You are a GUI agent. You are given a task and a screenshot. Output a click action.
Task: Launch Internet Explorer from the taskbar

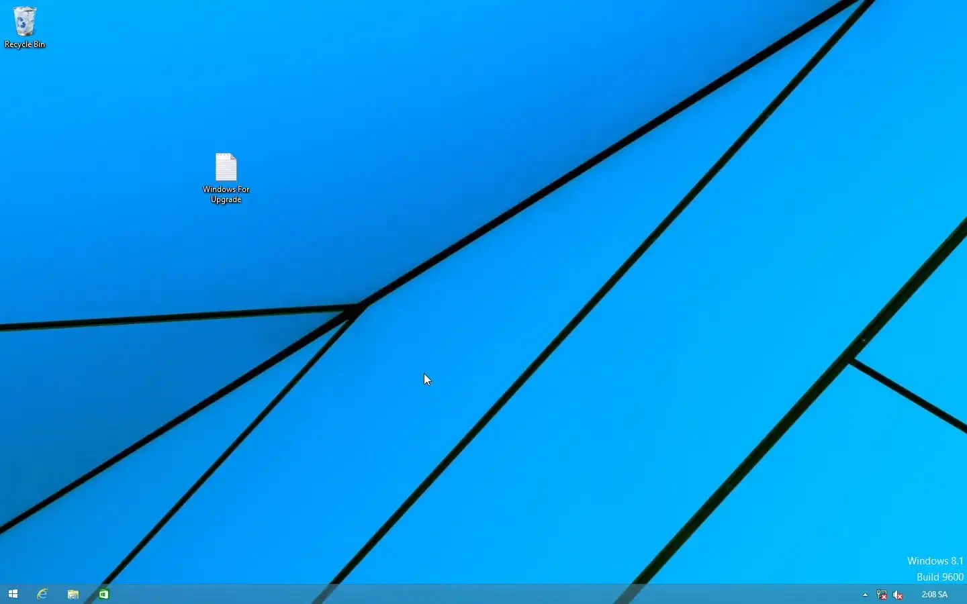(x=42, y=594)
